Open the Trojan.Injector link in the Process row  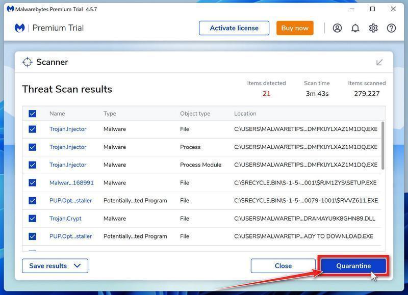pos(68,147)
